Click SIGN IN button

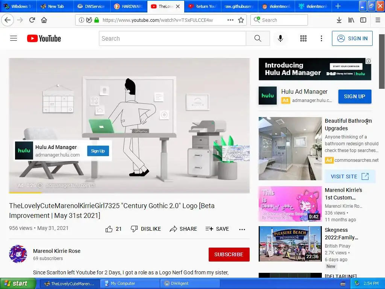(352, 38)
